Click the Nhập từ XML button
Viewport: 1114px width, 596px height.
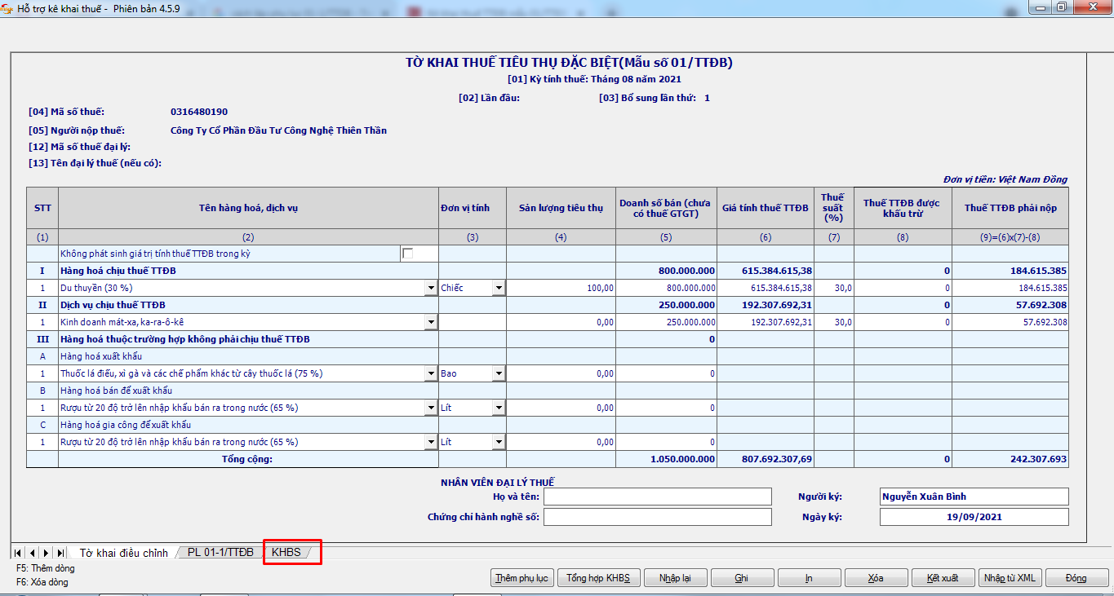click(x=1010, y=578)
